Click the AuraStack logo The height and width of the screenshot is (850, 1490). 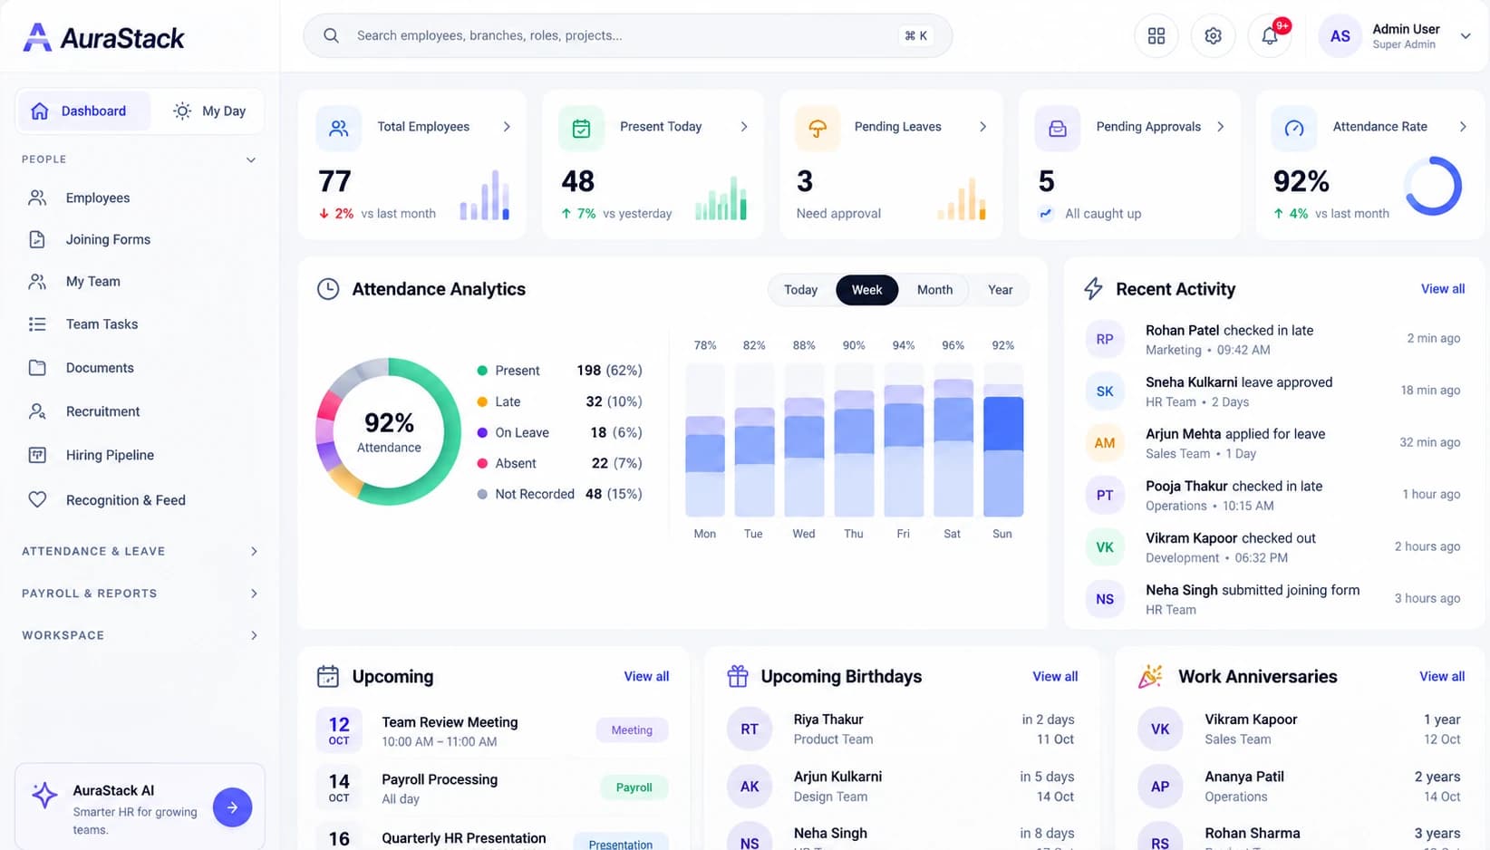[x=103, y=37]
